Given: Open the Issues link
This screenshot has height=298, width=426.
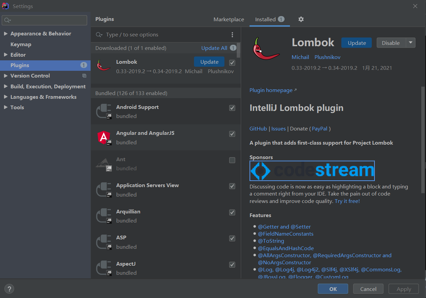Looking at the screenshot, I should coord(278,129).
